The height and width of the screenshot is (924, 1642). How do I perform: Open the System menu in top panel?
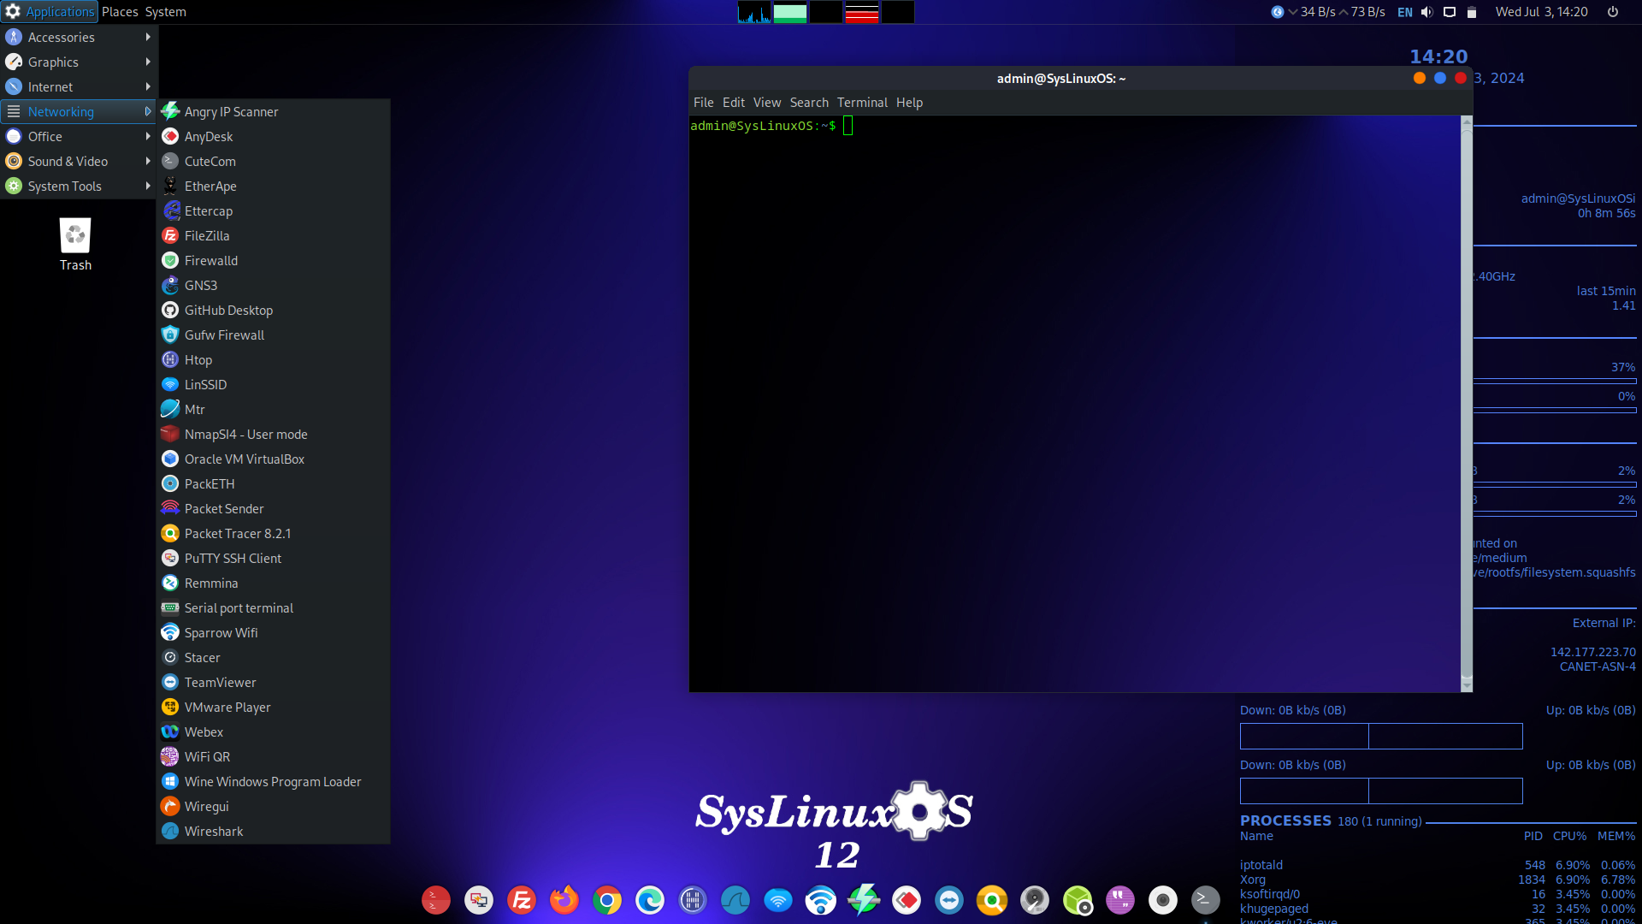point(165,12)
